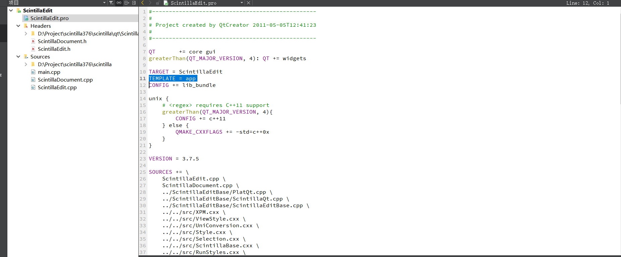Select ScintillaDocument.cpp source file
Viewport: 621px width, 257px height.
pyautogui.click(x=65, y=80)
